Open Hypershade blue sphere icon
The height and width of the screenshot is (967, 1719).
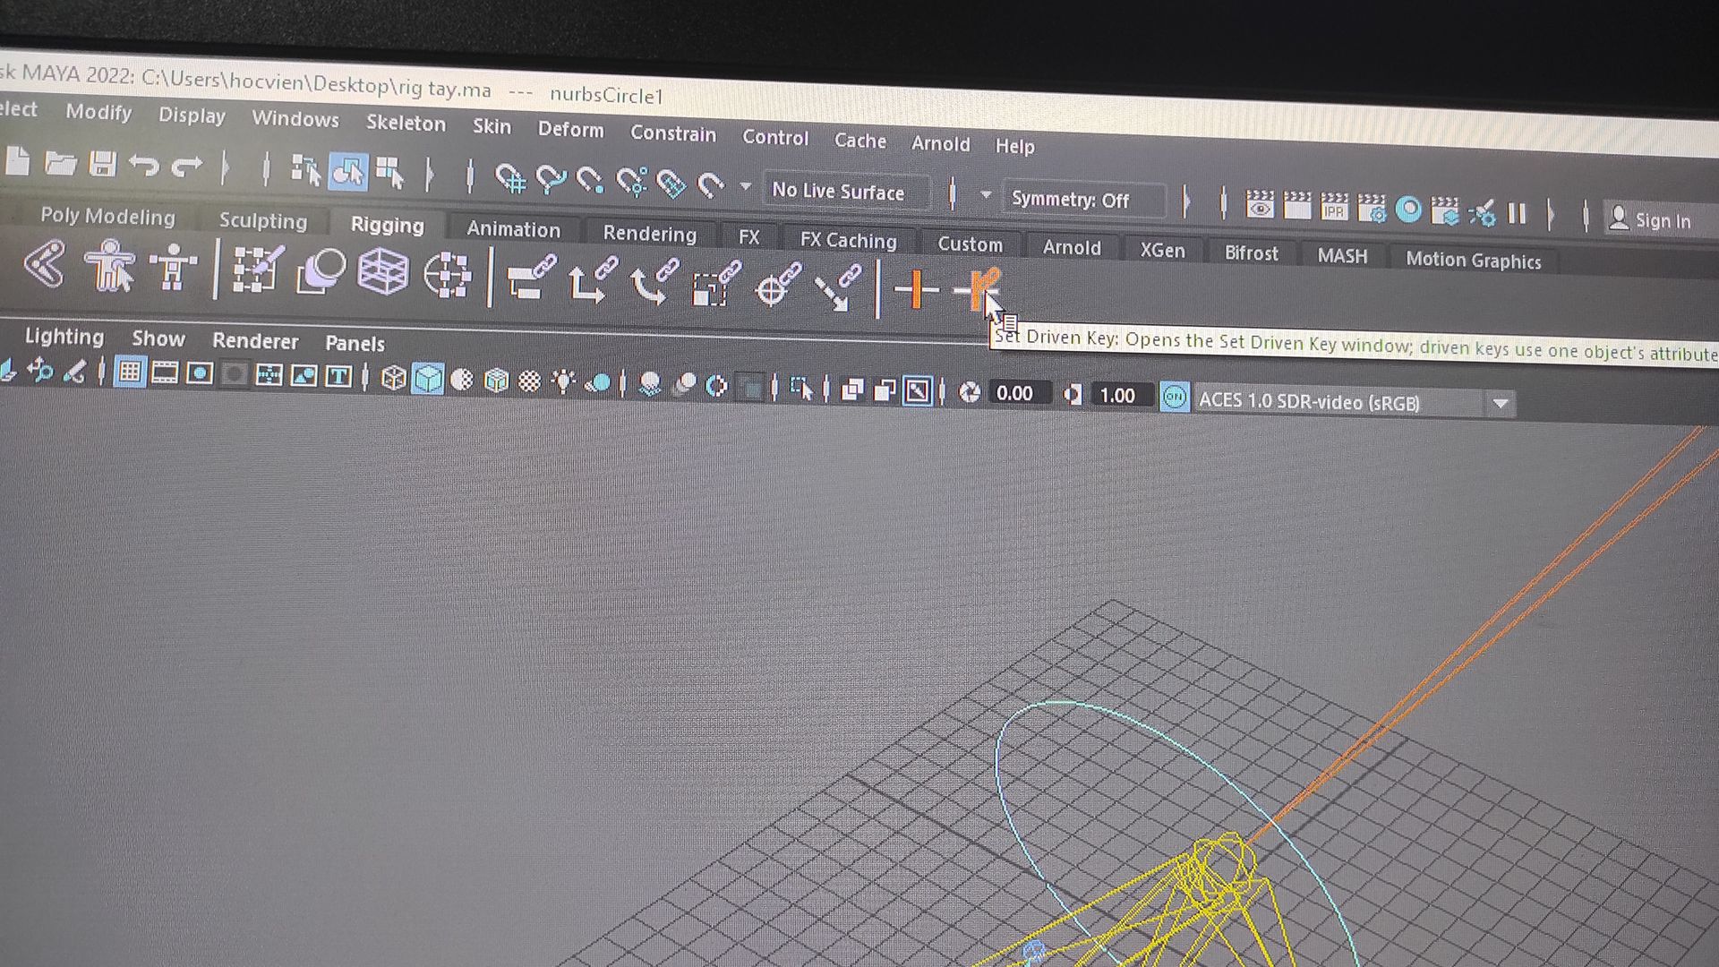1408,210
